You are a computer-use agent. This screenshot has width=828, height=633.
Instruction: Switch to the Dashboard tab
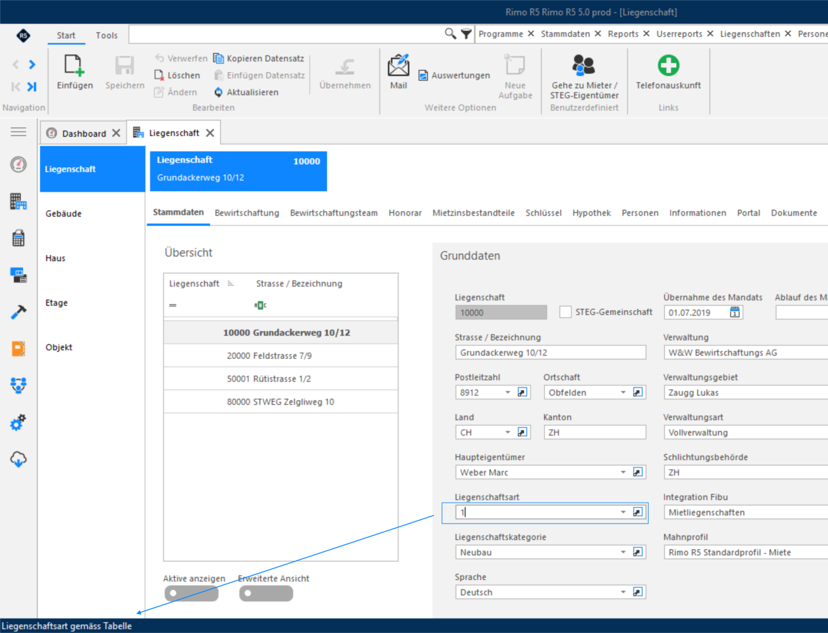pyautogui.click(x=84, y=133)
